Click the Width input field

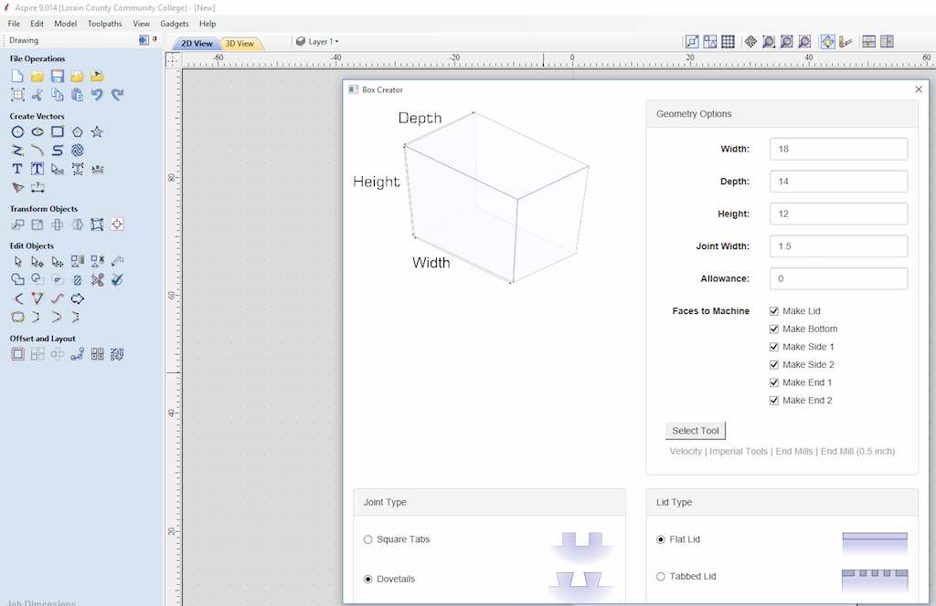(x=839, y=149)
